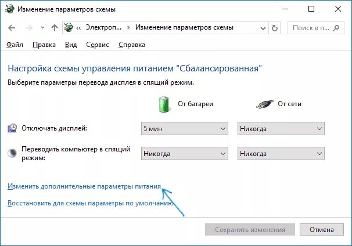Open the recent locations dropdown arrow

pos(42,28)
